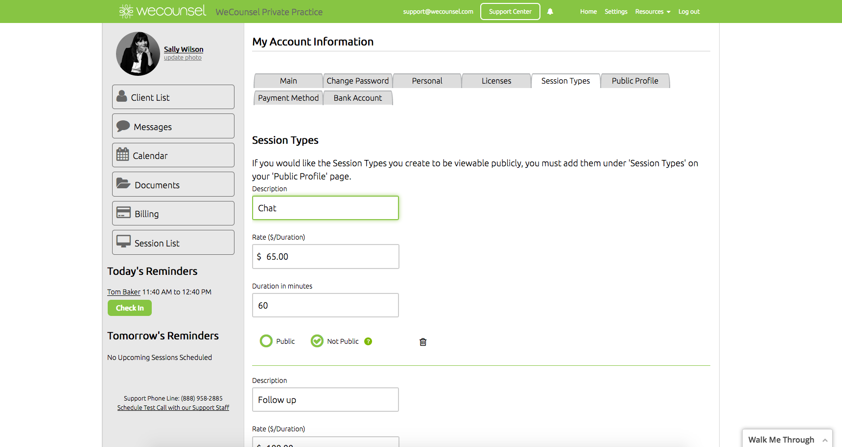Open the Licenses tab
Viewport: 842px width, 447px height.
496,81
